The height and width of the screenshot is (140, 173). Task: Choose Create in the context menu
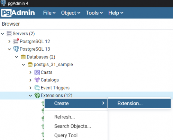(x=76, y=103)
